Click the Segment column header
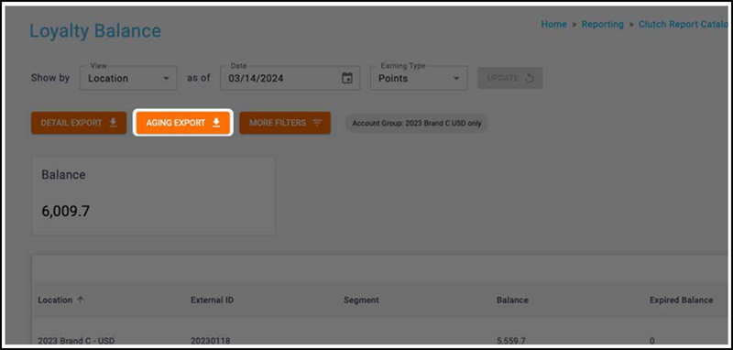The width and height of the screenshot is (733, 350). pyautogui.click(x=361, y=300)
